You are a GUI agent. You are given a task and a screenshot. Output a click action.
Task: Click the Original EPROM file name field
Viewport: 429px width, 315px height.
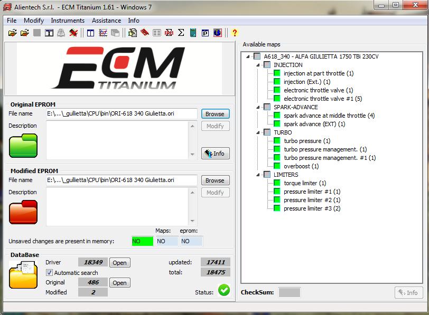click(122, 113)
